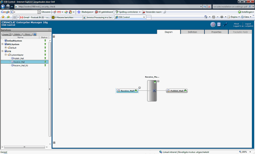
Task: Switch to the Definition tab
Action: (192, 32)
